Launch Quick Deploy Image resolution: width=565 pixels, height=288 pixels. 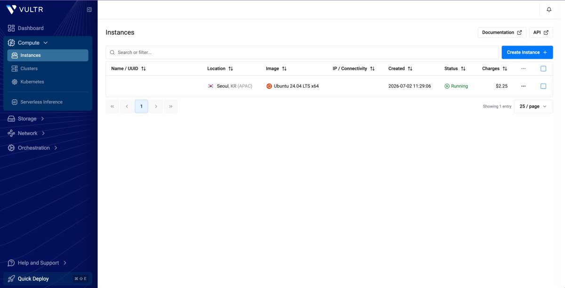[48, 279]
